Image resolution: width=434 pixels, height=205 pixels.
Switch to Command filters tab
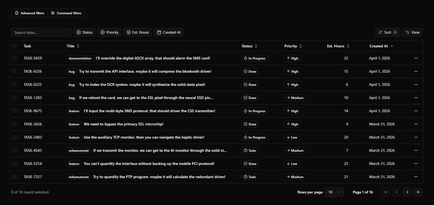[x=66, y=13]
